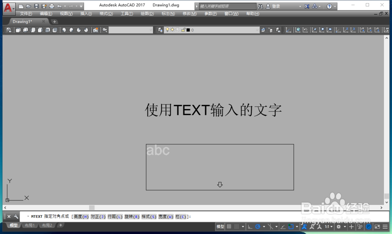Click the 行距(L) command option
This screenshot has height=234, width=392.
(115, 216)
